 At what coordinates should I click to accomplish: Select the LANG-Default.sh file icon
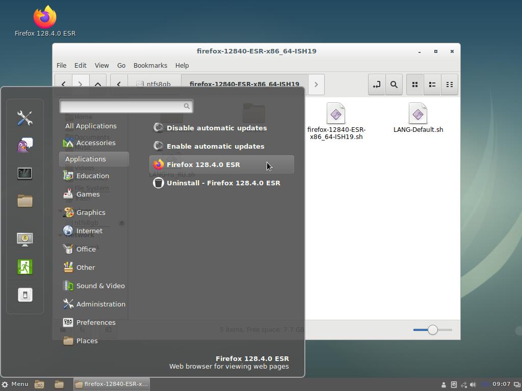(x=418, y=114)
